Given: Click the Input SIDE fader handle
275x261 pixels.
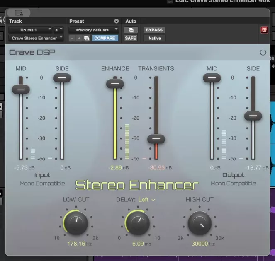Looking at the screenshot, I should pyautogui.click(x=62, y=78).
